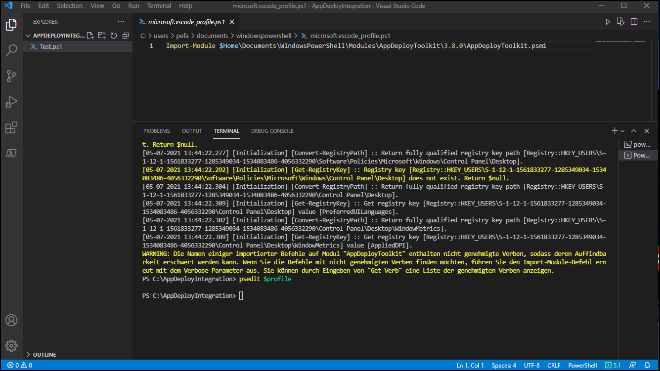Open the new terminal launch profile dropdown
Image resolution: width=660 pixels, height=371 pixels.
(622, 131)
